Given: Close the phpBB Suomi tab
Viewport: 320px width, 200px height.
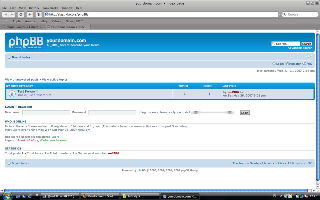Looking at the screenshot, I should click(x=4, y=27).
